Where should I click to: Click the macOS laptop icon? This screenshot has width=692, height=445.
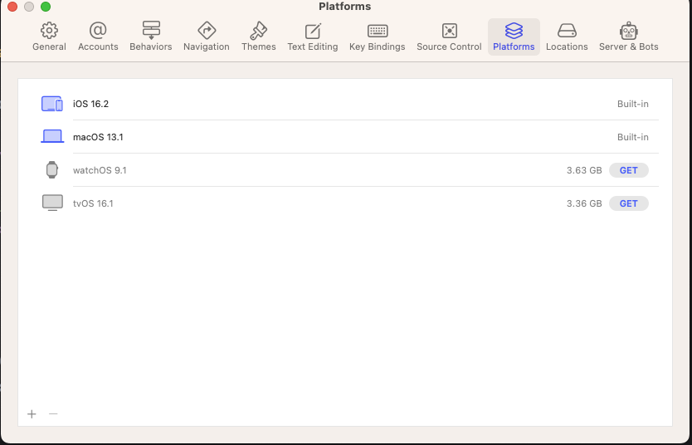(52, 136)
